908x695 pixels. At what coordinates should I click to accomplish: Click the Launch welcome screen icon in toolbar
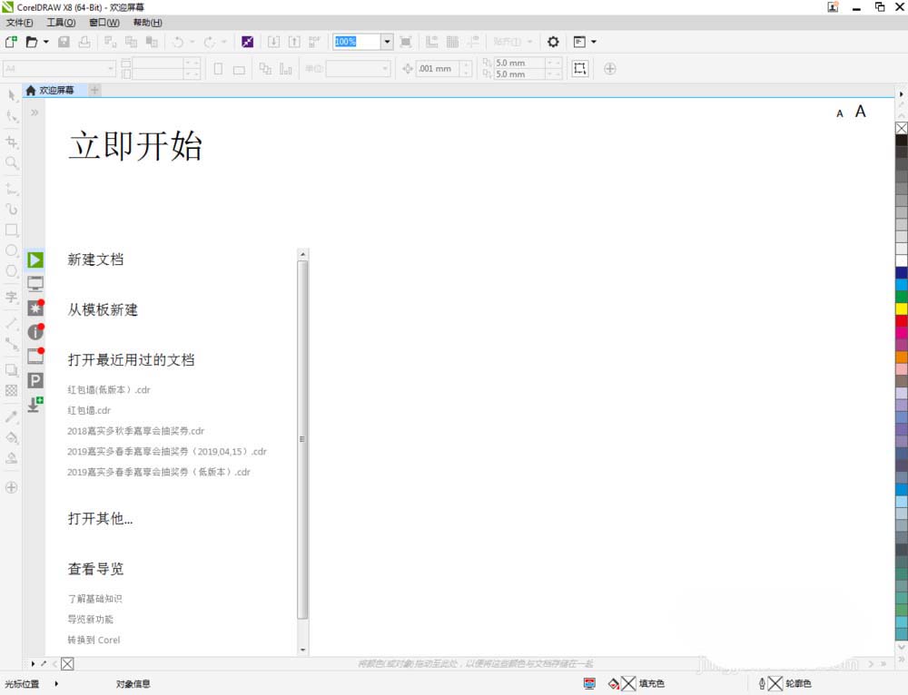coord(247,42)
